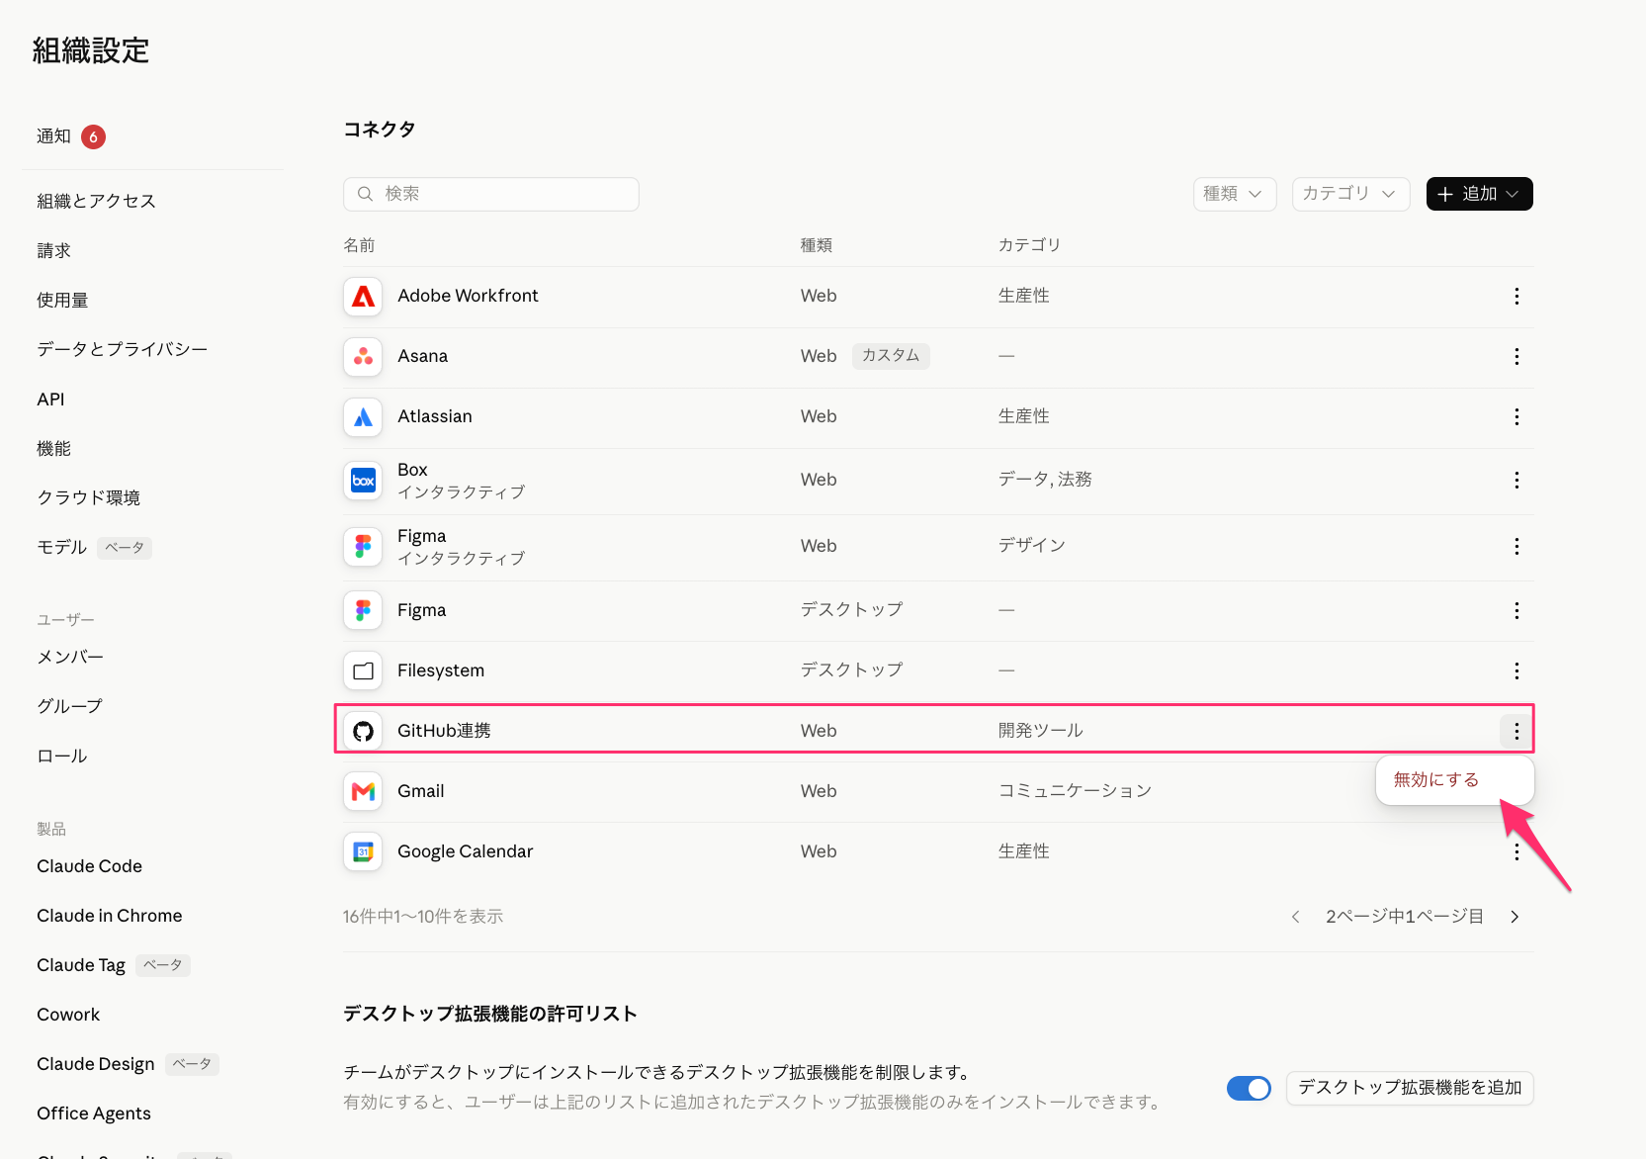Open クラウド環境 settings
Image resolution: width=1646 pixels, height=1159 pixels.
pyautogui.click(x=88, y=498)
